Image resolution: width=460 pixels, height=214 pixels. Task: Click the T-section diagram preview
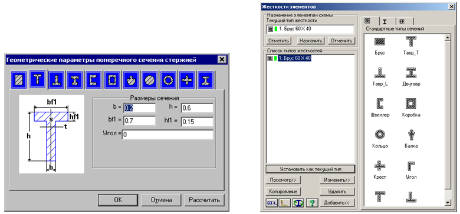coord(52,134)
